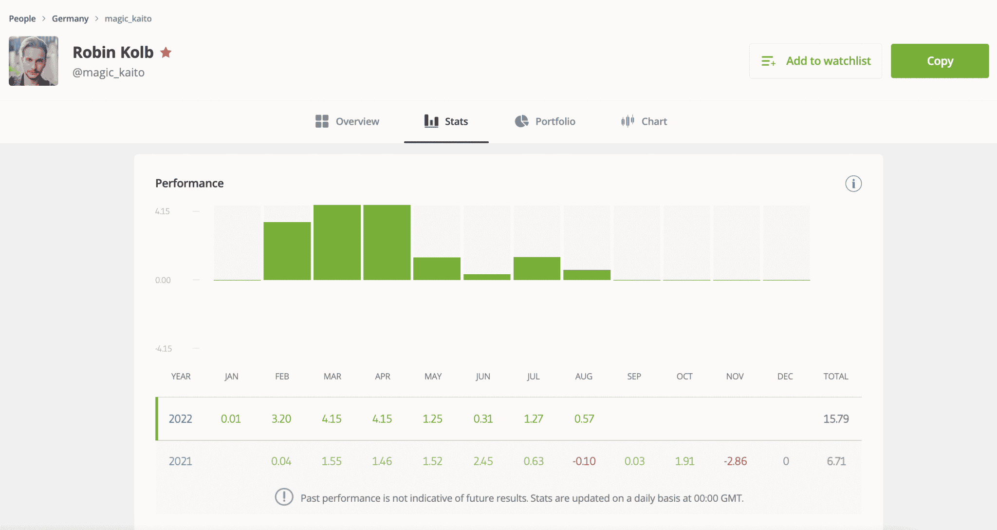Click the March bar in performance chart

[337, 243]
